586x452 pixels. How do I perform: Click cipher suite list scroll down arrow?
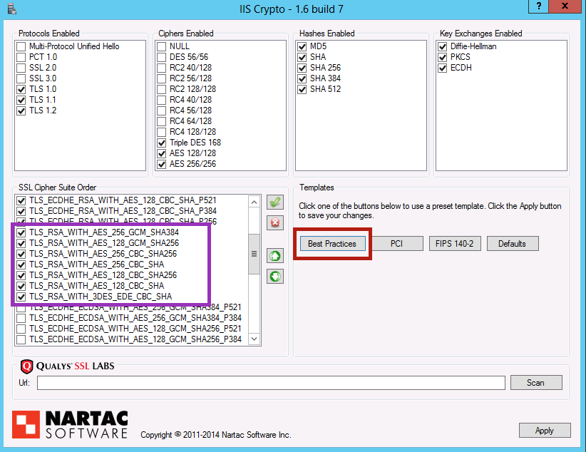pos(254,339)
